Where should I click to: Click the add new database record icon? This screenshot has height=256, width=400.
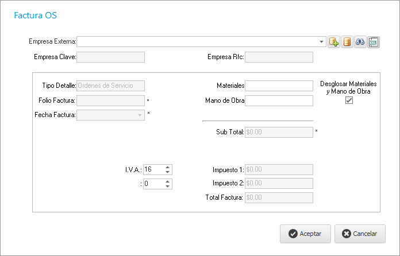coord(334,42)
